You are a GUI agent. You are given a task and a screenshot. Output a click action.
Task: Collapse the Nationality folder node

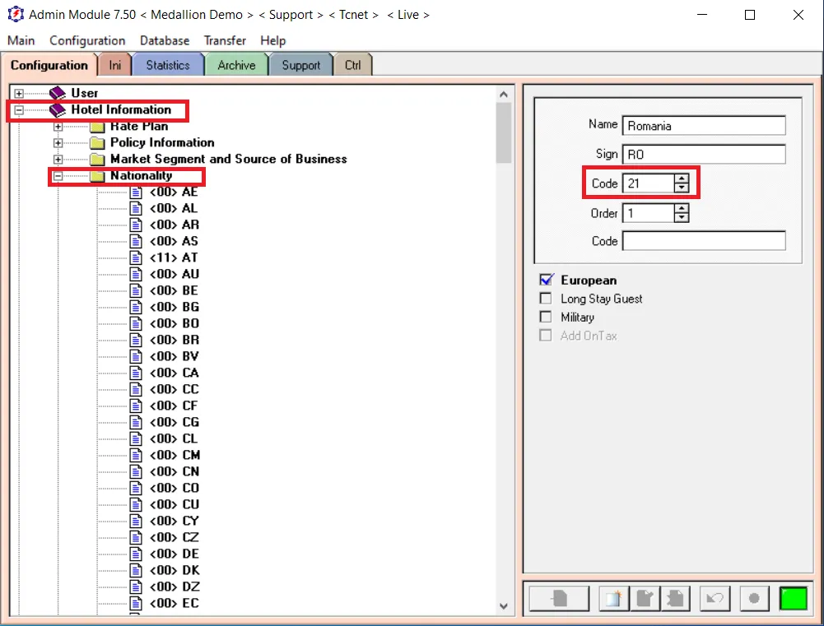tap(58, 176)
